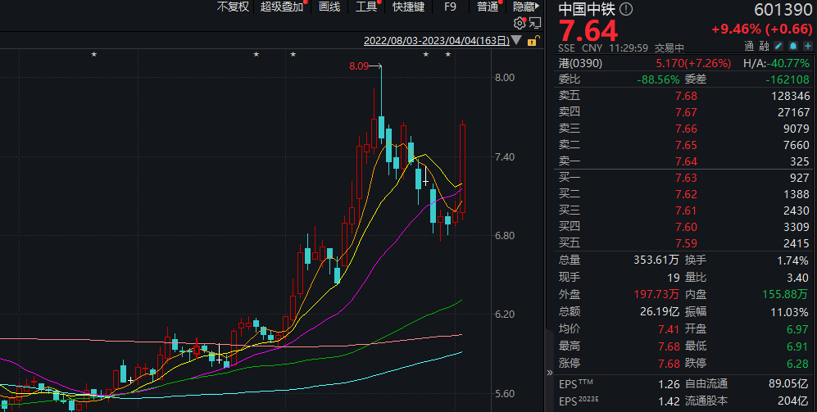Click the 8.00 price axis label
817x412 pixels.
pyautogui.click(x=504, y=78)
